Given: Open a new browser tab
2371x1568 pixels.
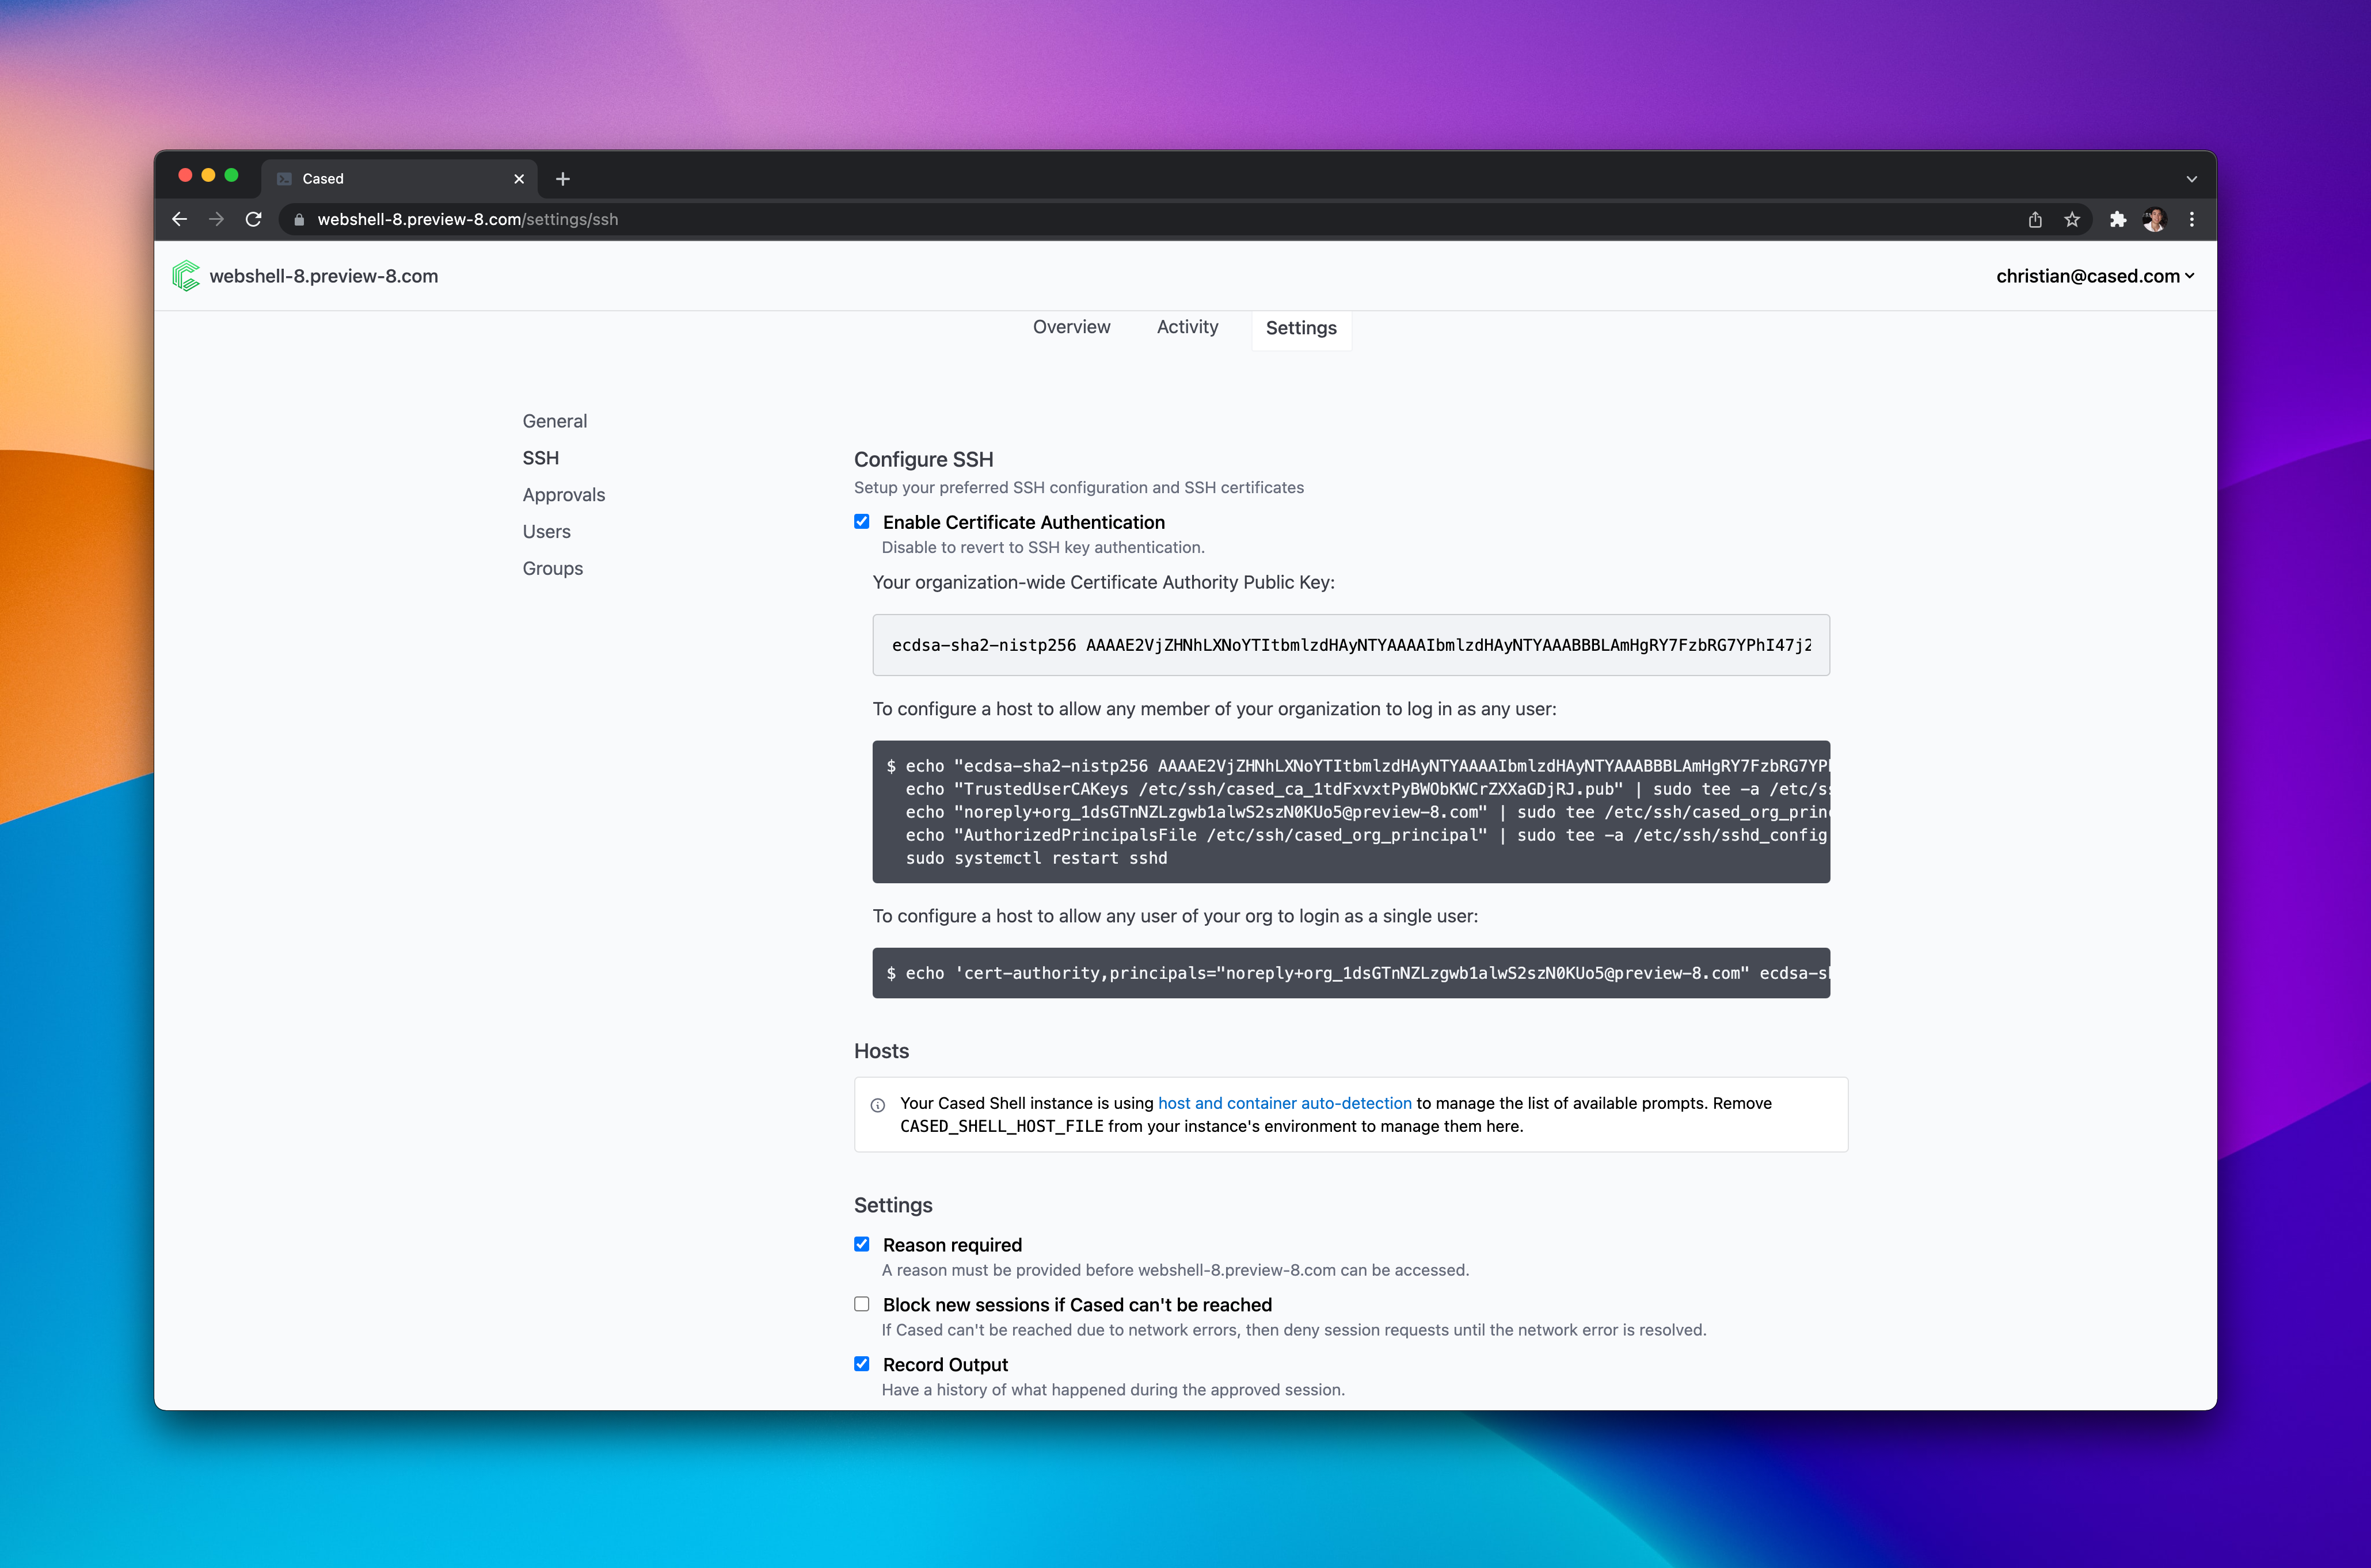Looking at the screenshot, I should click(562, 178).
